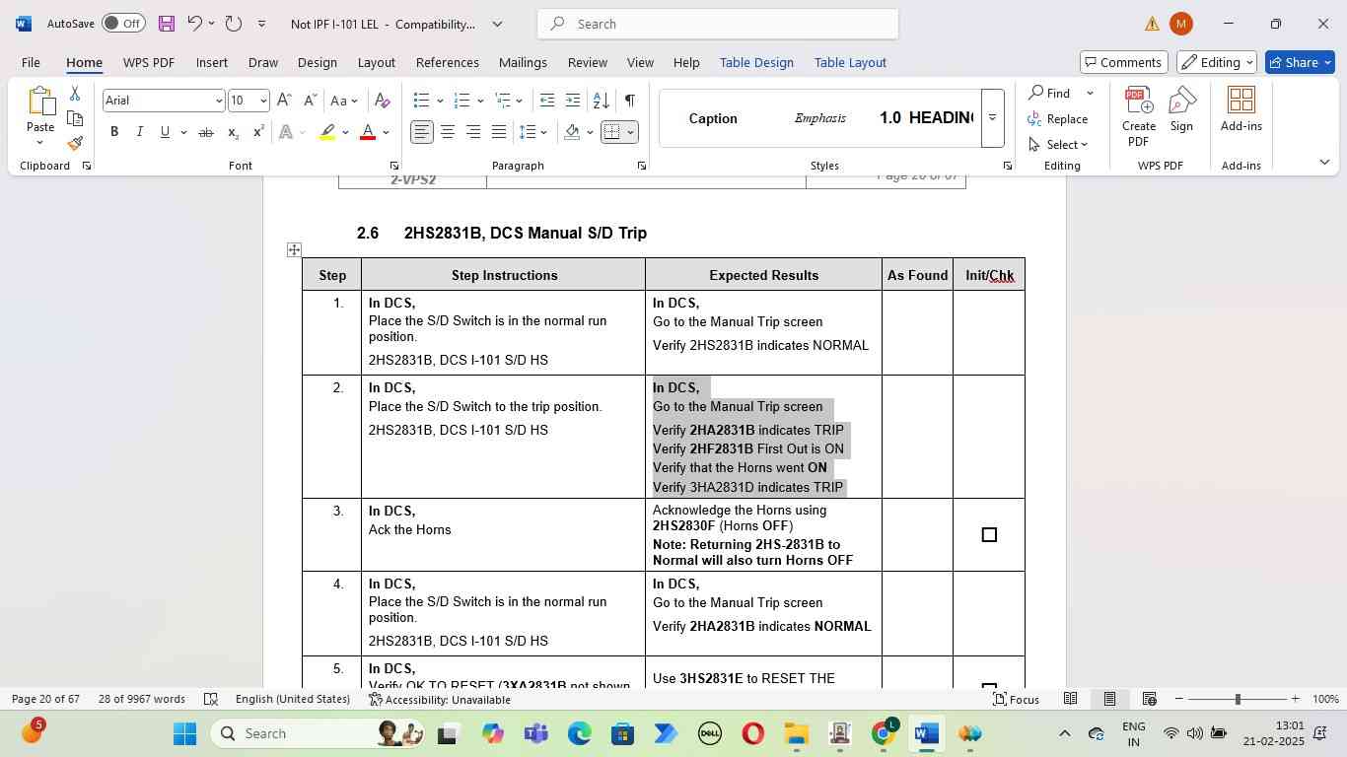1347x757 pixels.
Task: Toggle Print Layout view
Action: [1109, 699]
